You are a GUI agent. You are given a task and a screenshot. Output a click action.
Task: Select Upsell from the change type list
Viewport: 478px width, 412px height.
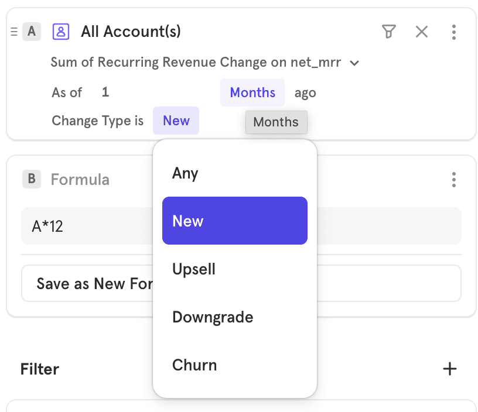coord(194,269)
